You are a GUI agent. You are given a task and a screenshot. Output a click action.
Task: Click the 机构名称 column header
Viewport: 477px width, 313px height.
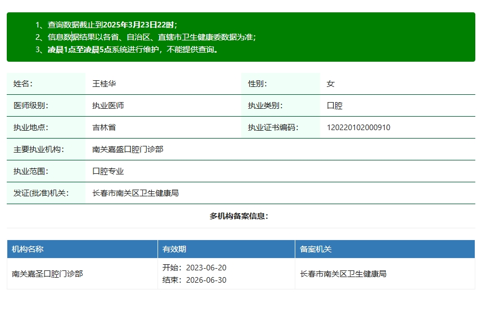28,249
